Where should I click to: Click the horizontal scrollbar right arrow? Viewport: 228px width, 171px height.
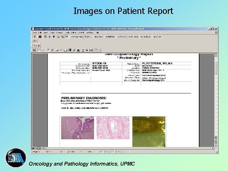point(213,148)
